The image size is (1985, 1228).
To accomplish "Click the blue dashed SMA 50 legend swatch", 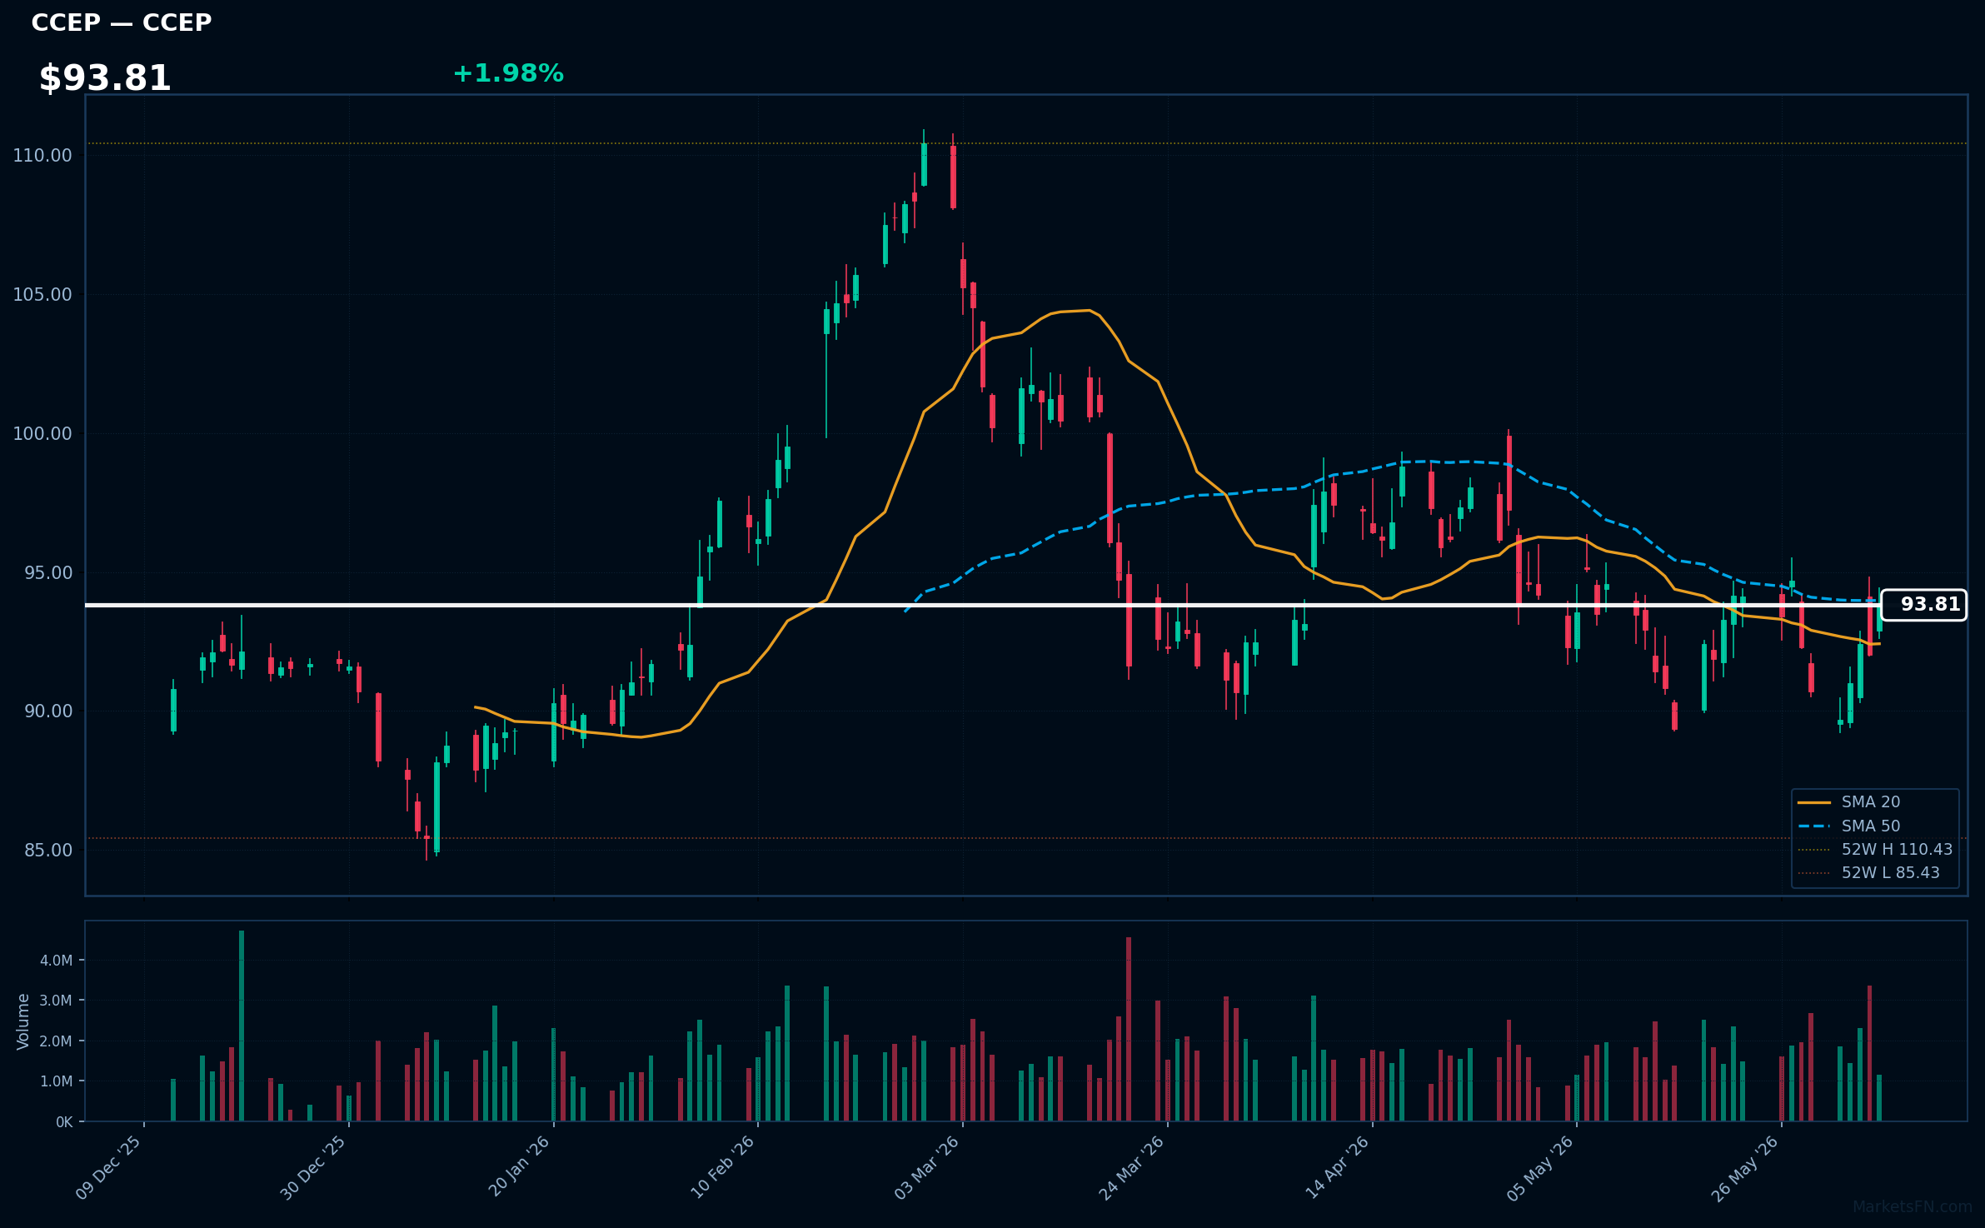I will 1814,826.
